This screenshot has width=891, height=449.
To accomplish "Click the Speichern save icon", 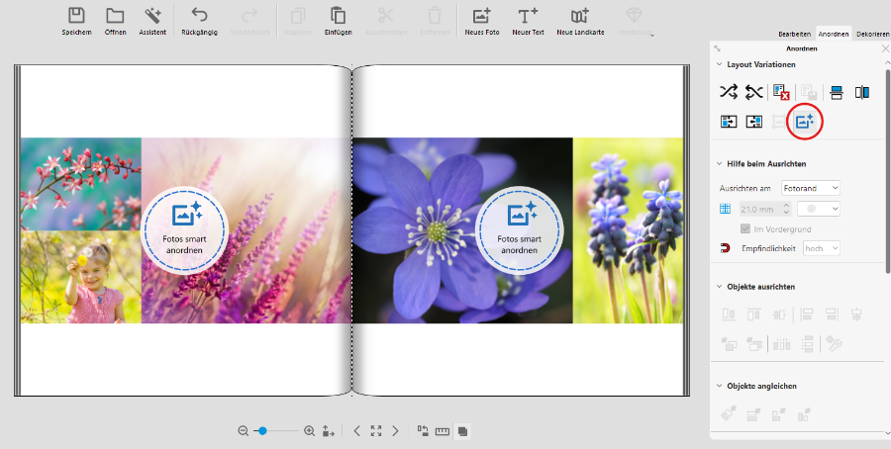I will click(x=77, y=17).
